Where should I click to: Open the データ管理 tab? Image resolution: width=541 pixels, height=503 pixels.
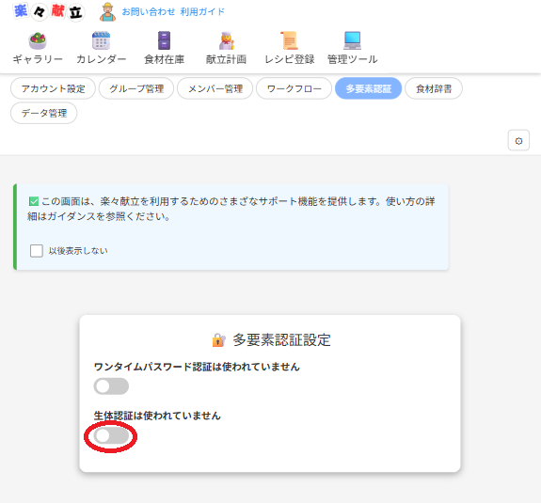coord(44,113)
